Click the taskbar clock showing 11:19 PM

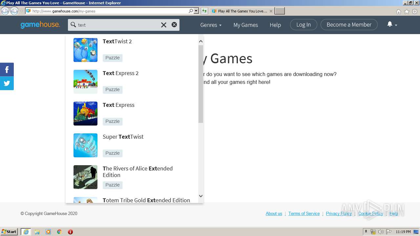click(x=403, y=232)
